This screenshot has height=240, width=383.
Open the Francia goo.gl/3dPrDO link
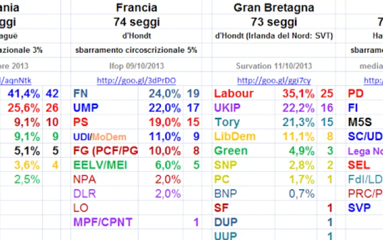[x=136, y=80]
